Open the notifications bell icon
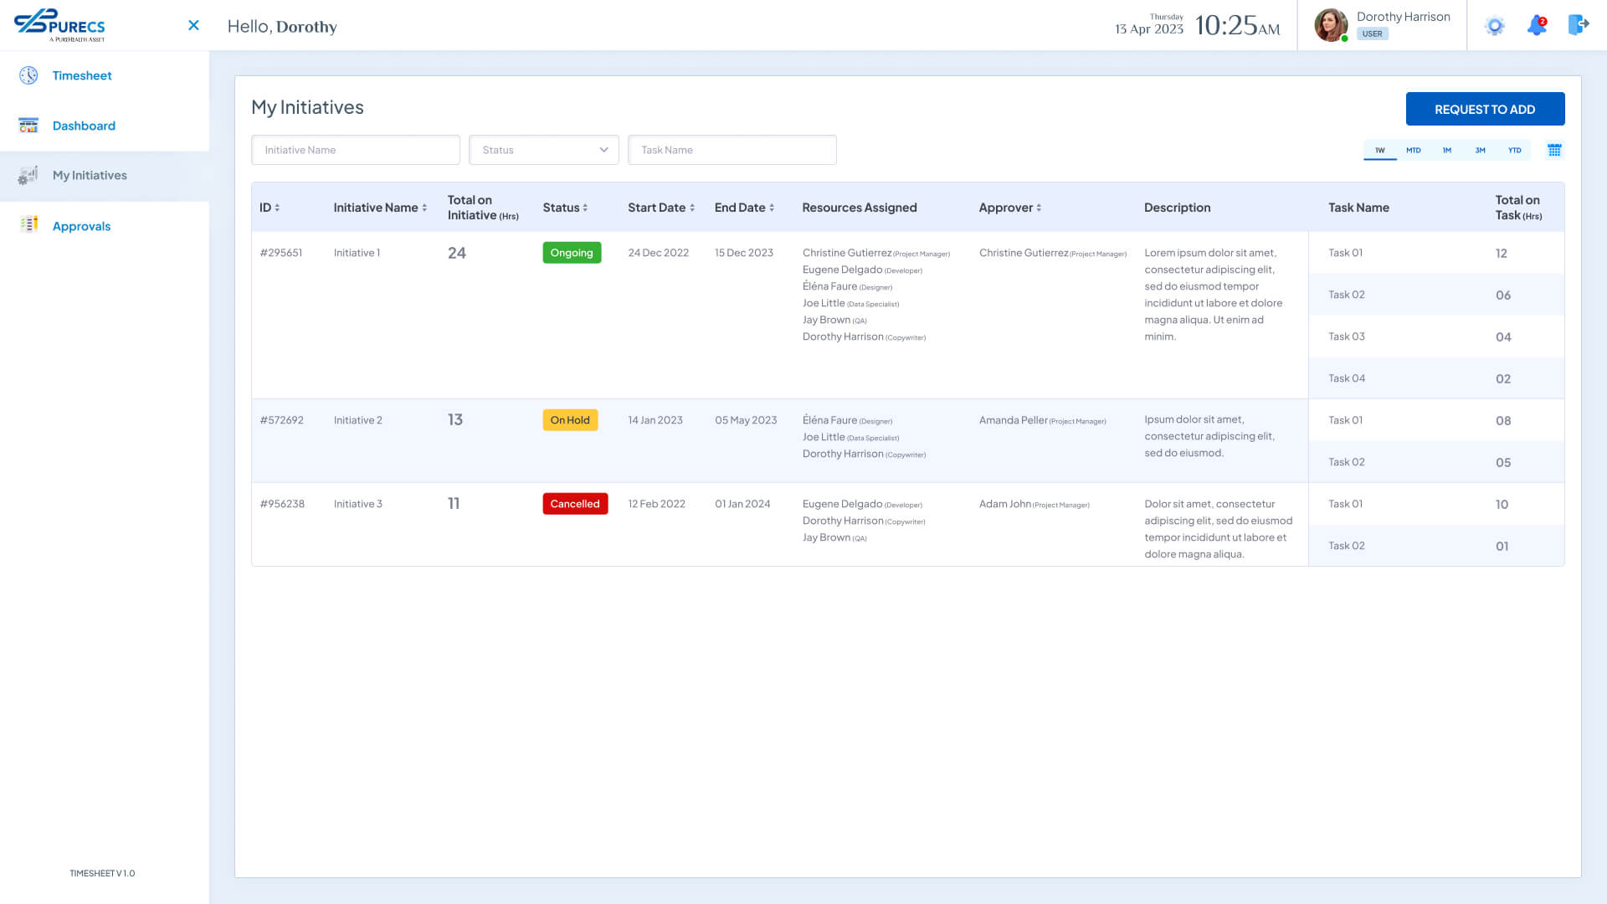 1537,25
